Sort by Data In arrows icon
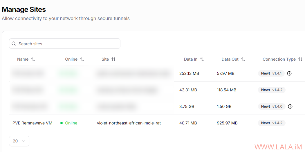 pyautogui.click(x=202, y=59)
